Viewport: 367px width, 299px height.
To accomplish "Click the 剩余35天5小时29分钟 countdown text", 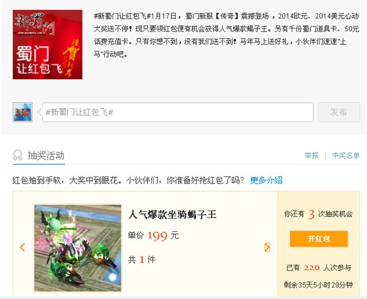I will coord(318,285).
